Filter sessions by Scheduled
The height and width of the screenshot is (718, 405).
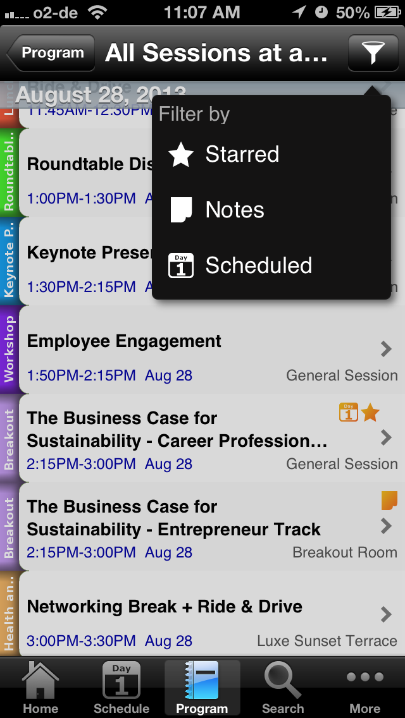tap(258, 265)
